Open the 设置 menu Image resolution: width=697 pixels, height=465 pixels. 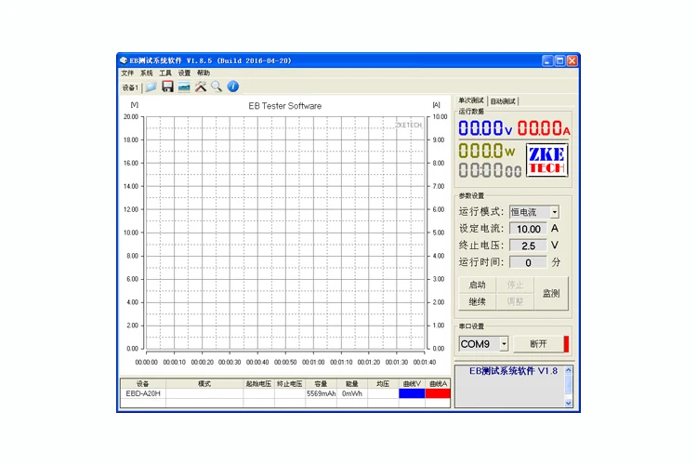(x=184, y=73)
